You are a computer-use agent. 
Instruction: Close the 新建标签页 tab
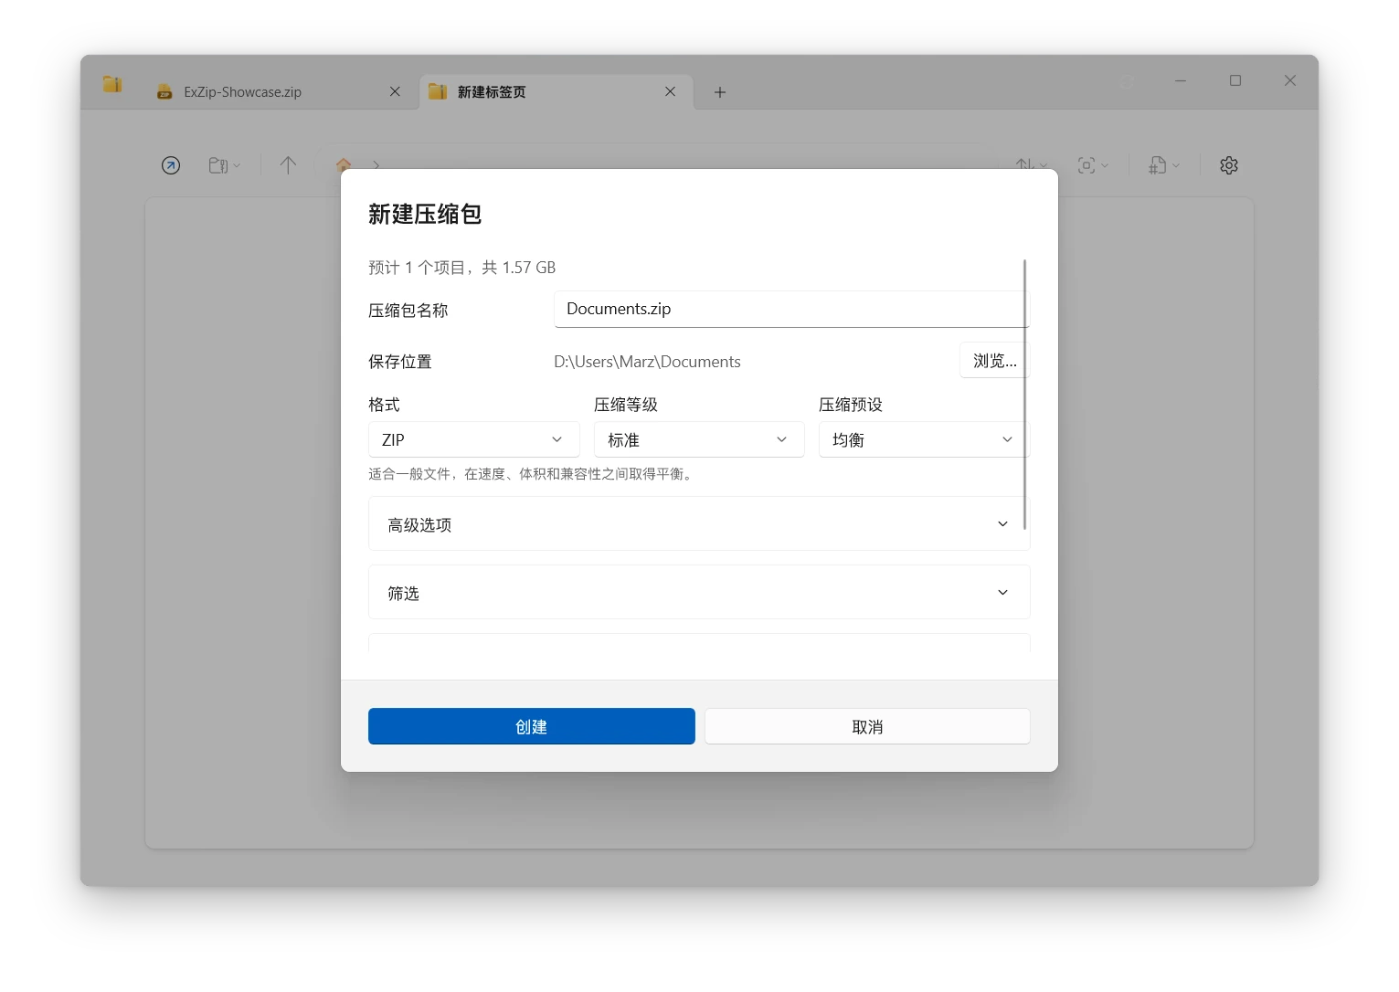pyautogui.click(x=670, y=91)
